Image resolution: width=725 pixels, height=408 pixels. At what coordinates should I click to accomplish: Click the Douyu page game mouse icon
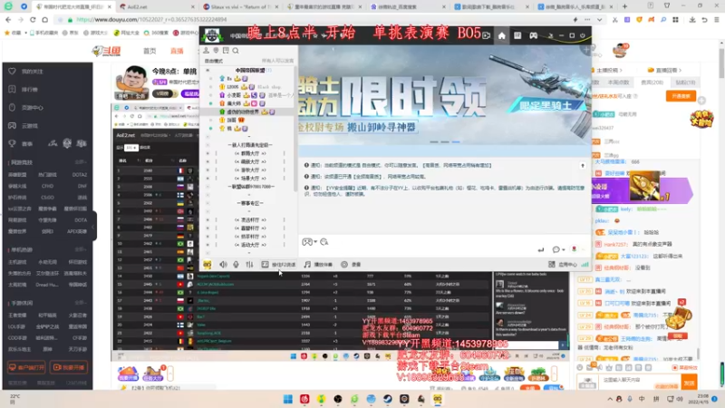point(12,107)
